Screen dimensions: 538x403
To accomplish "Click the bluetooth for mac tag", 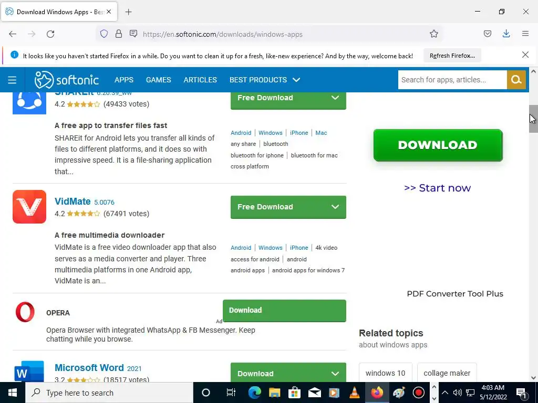I will pos(314,155).
